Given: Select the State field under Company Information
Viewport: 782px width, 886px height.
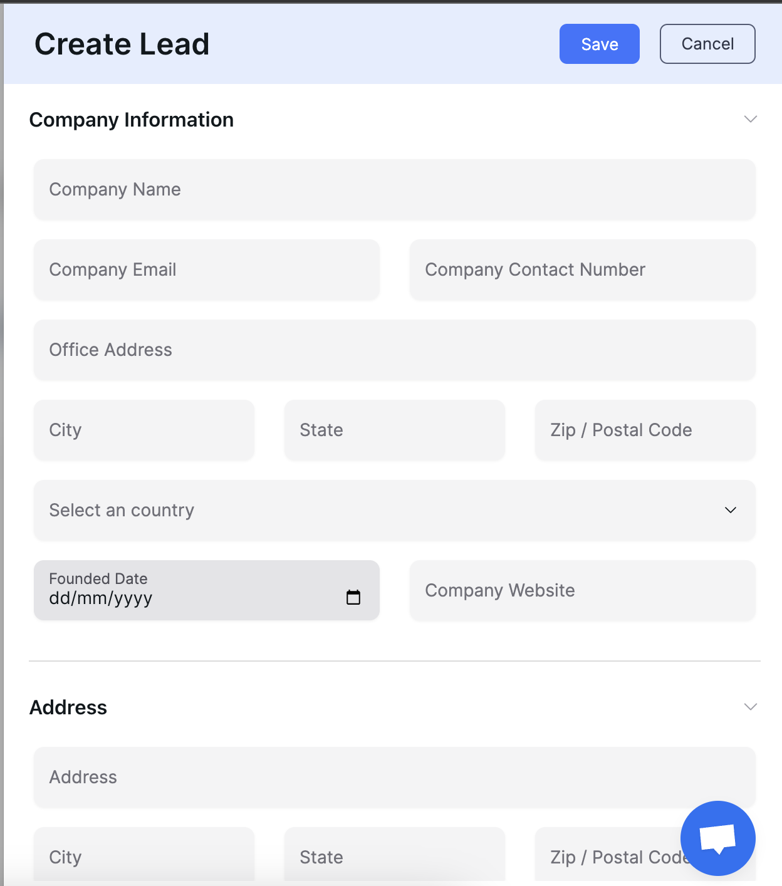Looking at the screenshot, I should pyautogui.click(x=395, y=430).
